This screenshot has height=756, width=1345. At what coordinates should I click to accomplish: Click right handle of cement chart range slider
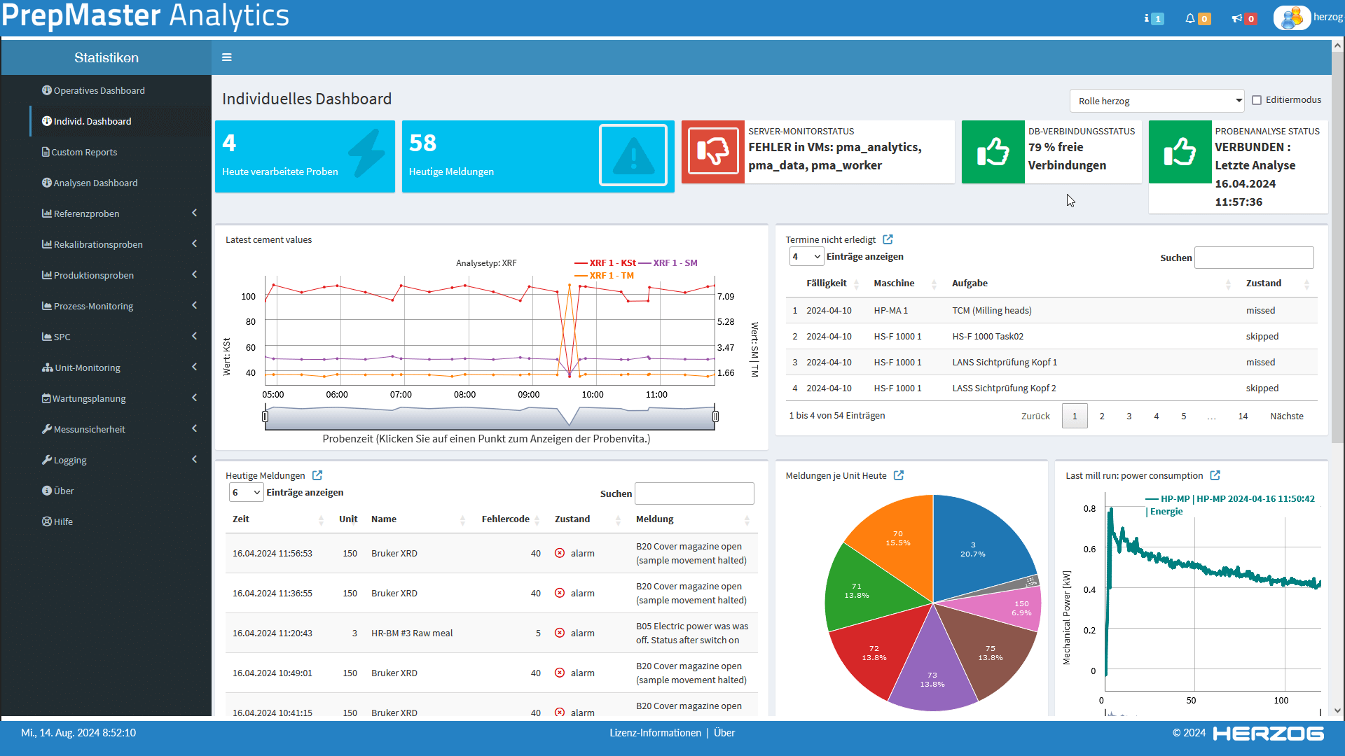[715, 416]
